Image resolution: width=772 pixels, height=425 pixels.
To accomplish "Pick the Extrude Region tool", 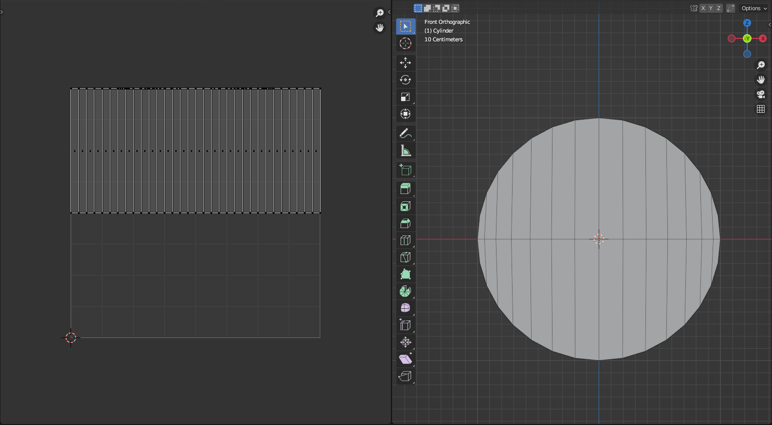I will click(x=405, y=189).
